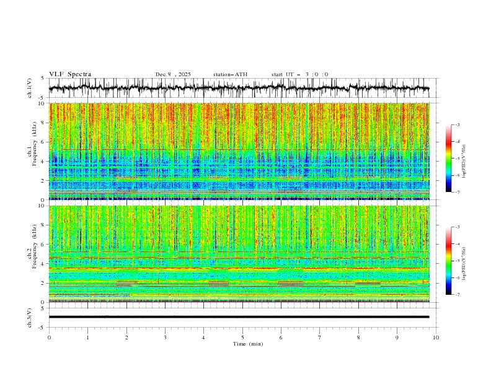The height and width of the screenshot is (379, 491).
Task: Click the "-7" tick on ch.1 colorbar
Action: tap(458, 192)
